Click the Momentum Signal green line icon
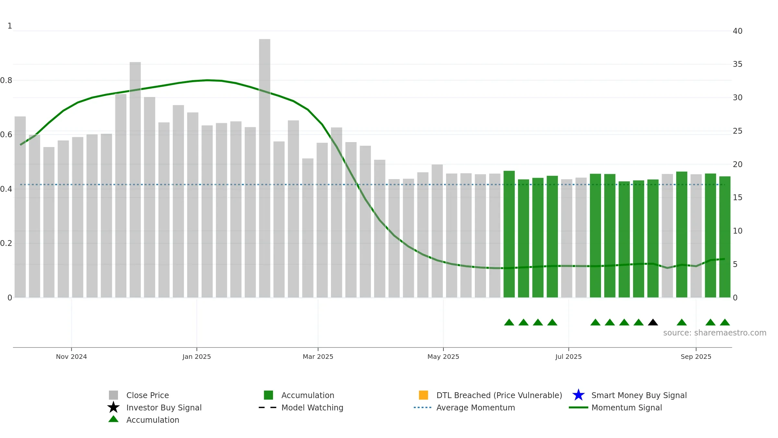 [578, 408]
